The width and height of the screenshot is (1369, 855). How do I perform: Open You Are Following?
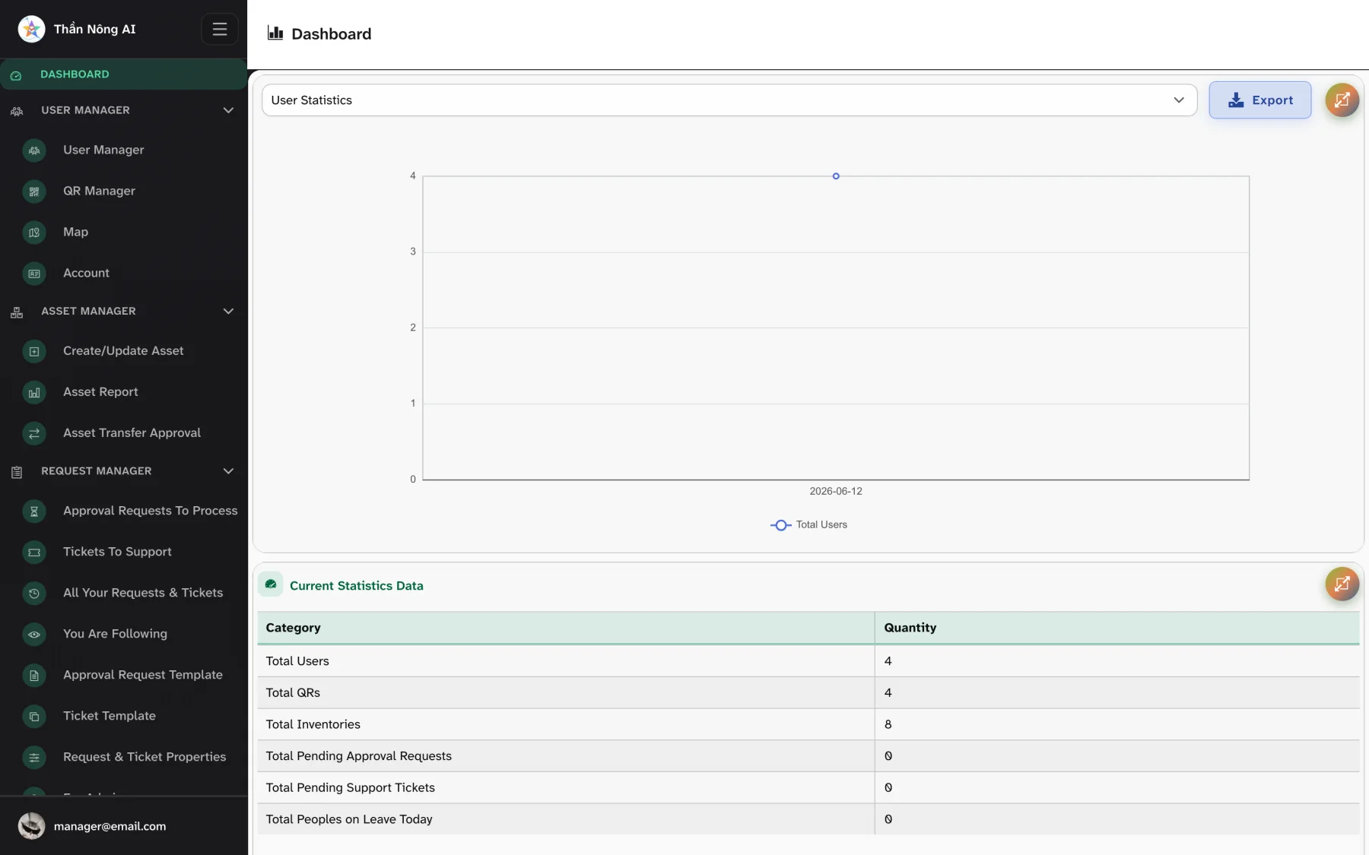tap(115, 635)
